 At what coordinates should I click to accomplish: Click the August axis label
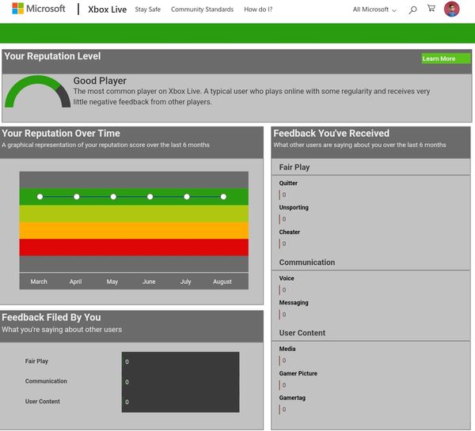pyautogui.click(x=222, y=282)
